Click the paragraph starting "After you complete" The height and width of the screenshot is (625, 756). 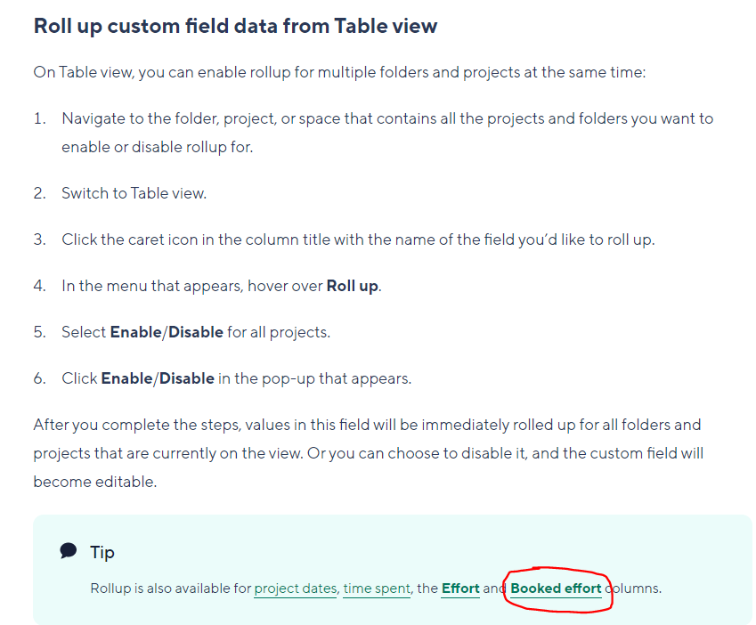pyautogui.click(x=367, y=453)
